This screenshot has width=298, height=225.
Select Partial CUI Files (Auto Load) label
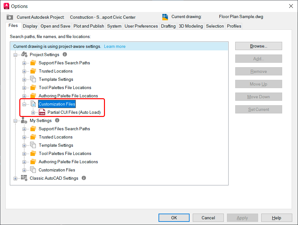(74, 112)
